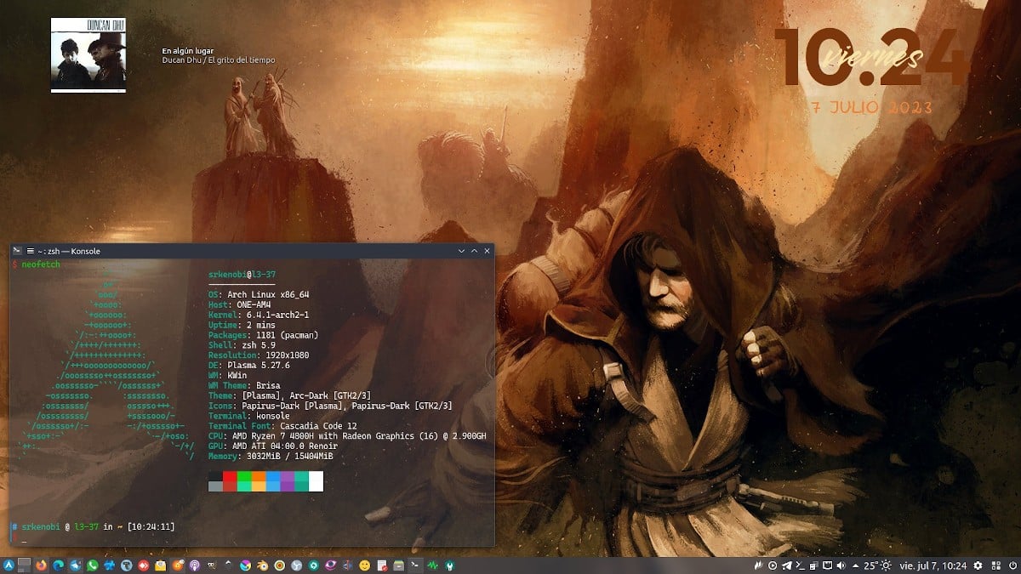Viewport: 1021px width, 574px height.
Task: Open the panel clock showing vie. jul 7, 10:24
Action: click(x=933, y=565)
